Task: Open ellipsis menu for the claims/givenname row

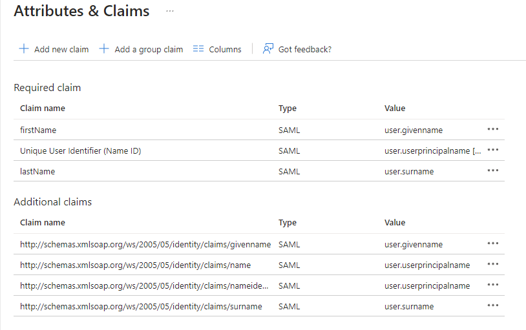Action: pyautogui.click(x=493, y=243)
